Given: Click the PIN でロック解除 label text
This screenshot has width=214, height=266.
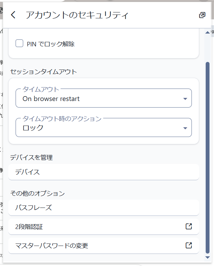Looking at the screenshot, I should [x=51, y=44].
